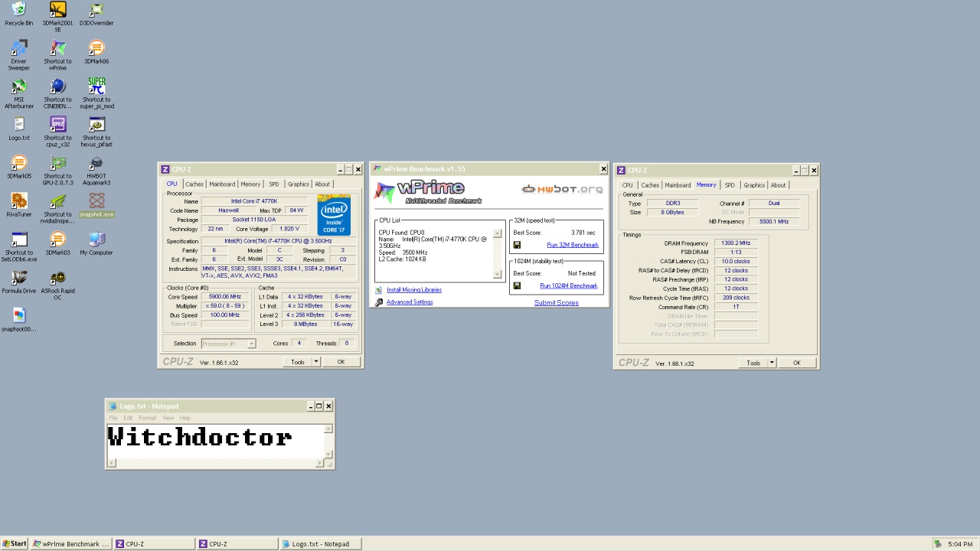Expand the Tools dropdown arrow in CPU tab window
Viewport: 980px width, 551px height.
(x=316, y=362)
